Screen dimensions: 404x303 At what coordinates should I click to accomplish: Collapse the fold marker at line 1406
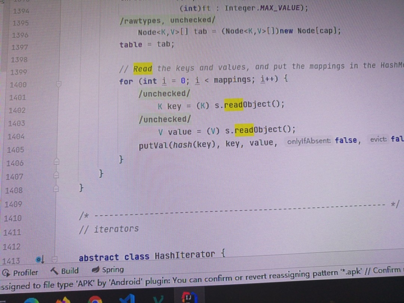coord(57,162)
